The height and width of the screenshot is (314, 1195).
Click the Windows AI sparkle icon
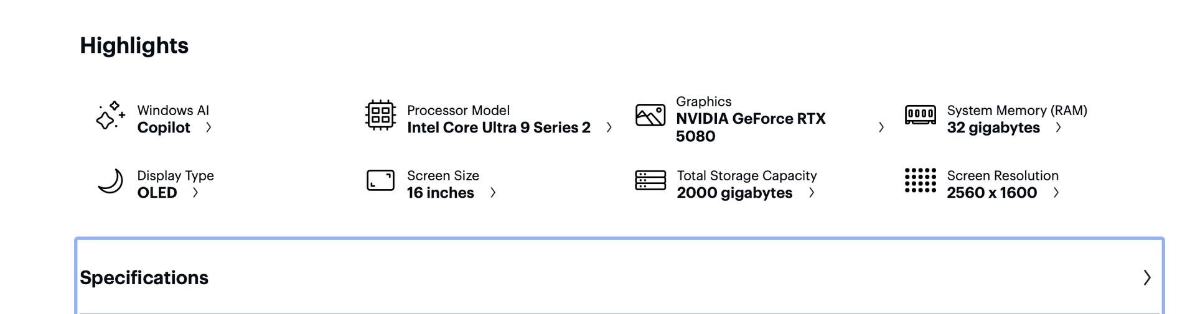110,116
